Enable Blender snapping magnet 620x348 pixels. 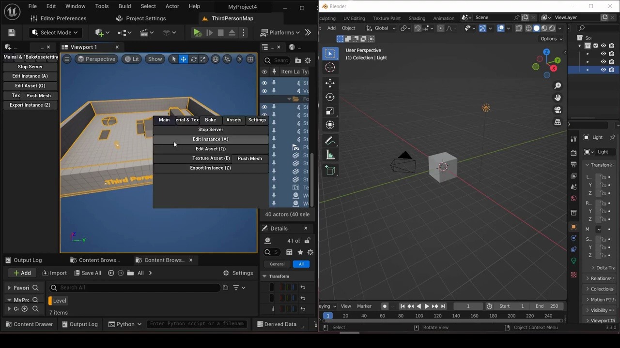418,28
